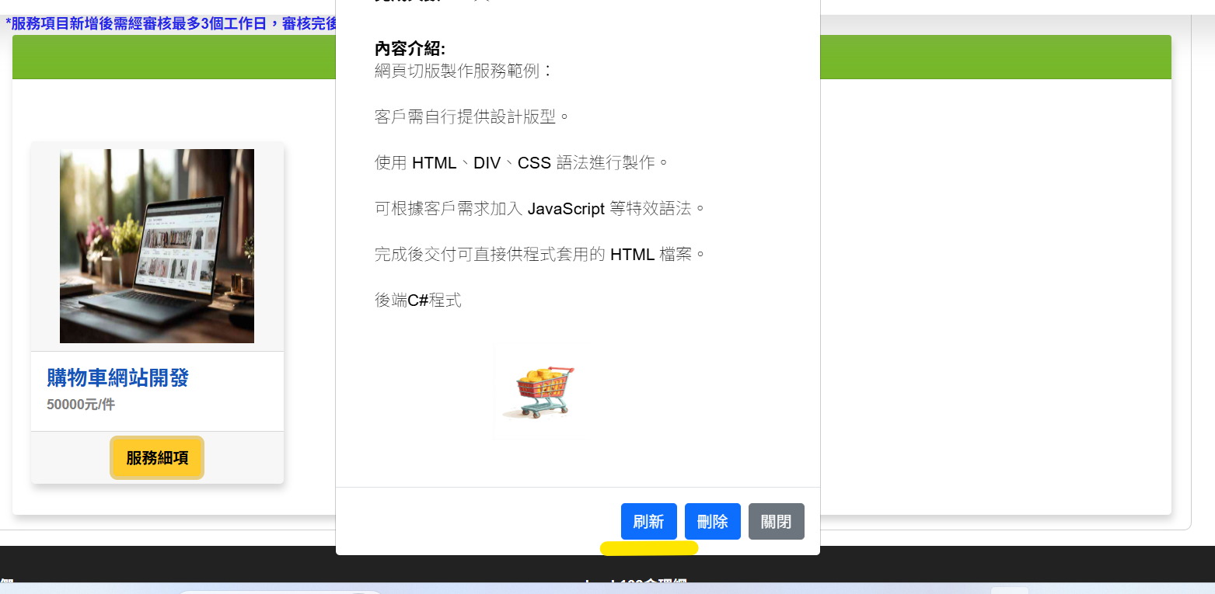1215x594 pixels.
Task: Select the 50000元/件 price text
Action: coord(81,405)
